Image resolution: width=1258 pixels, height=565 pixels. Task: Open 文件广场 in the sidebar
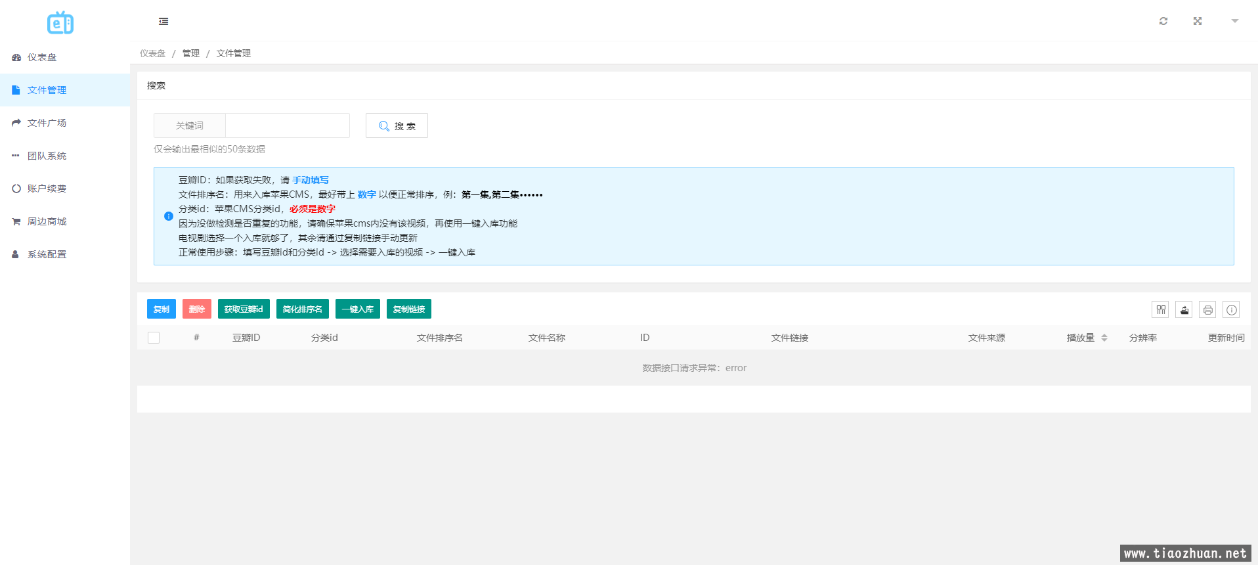click(x=65, y=123)
